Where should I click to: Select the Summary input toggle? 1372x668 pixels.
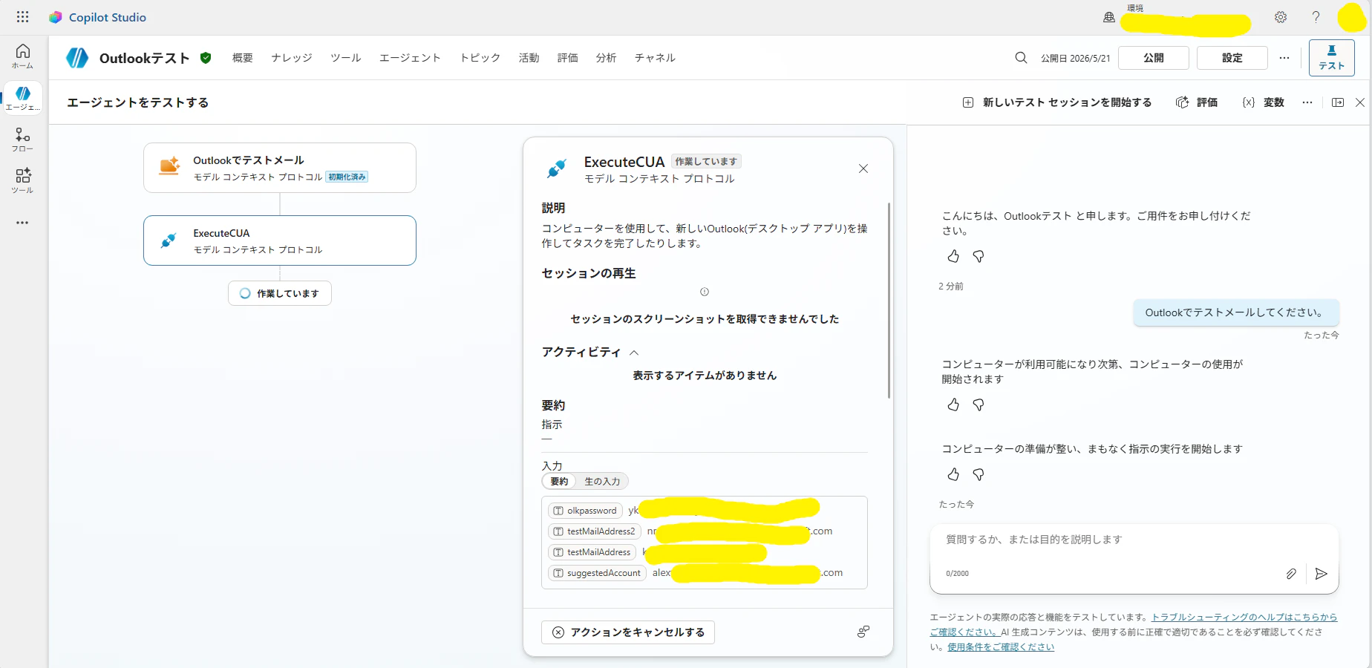(559, 482)
